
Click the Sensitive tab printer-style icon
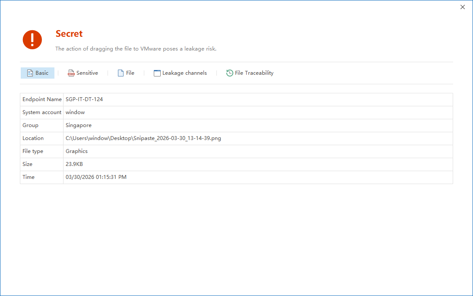71,73
